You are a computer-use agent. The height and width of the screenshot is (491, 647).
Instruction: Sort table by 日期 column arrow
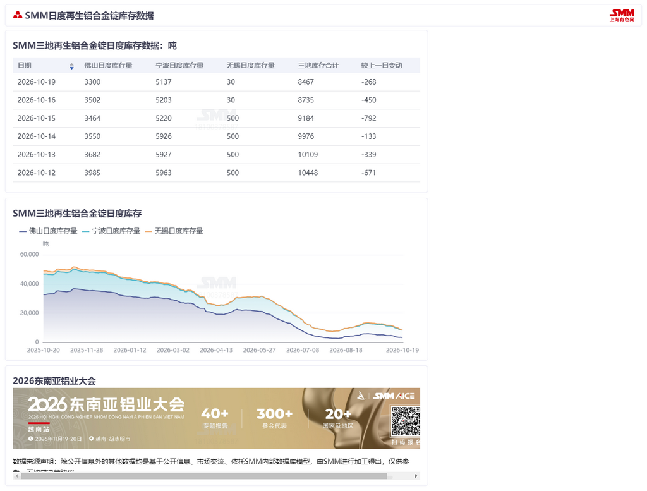71,66
